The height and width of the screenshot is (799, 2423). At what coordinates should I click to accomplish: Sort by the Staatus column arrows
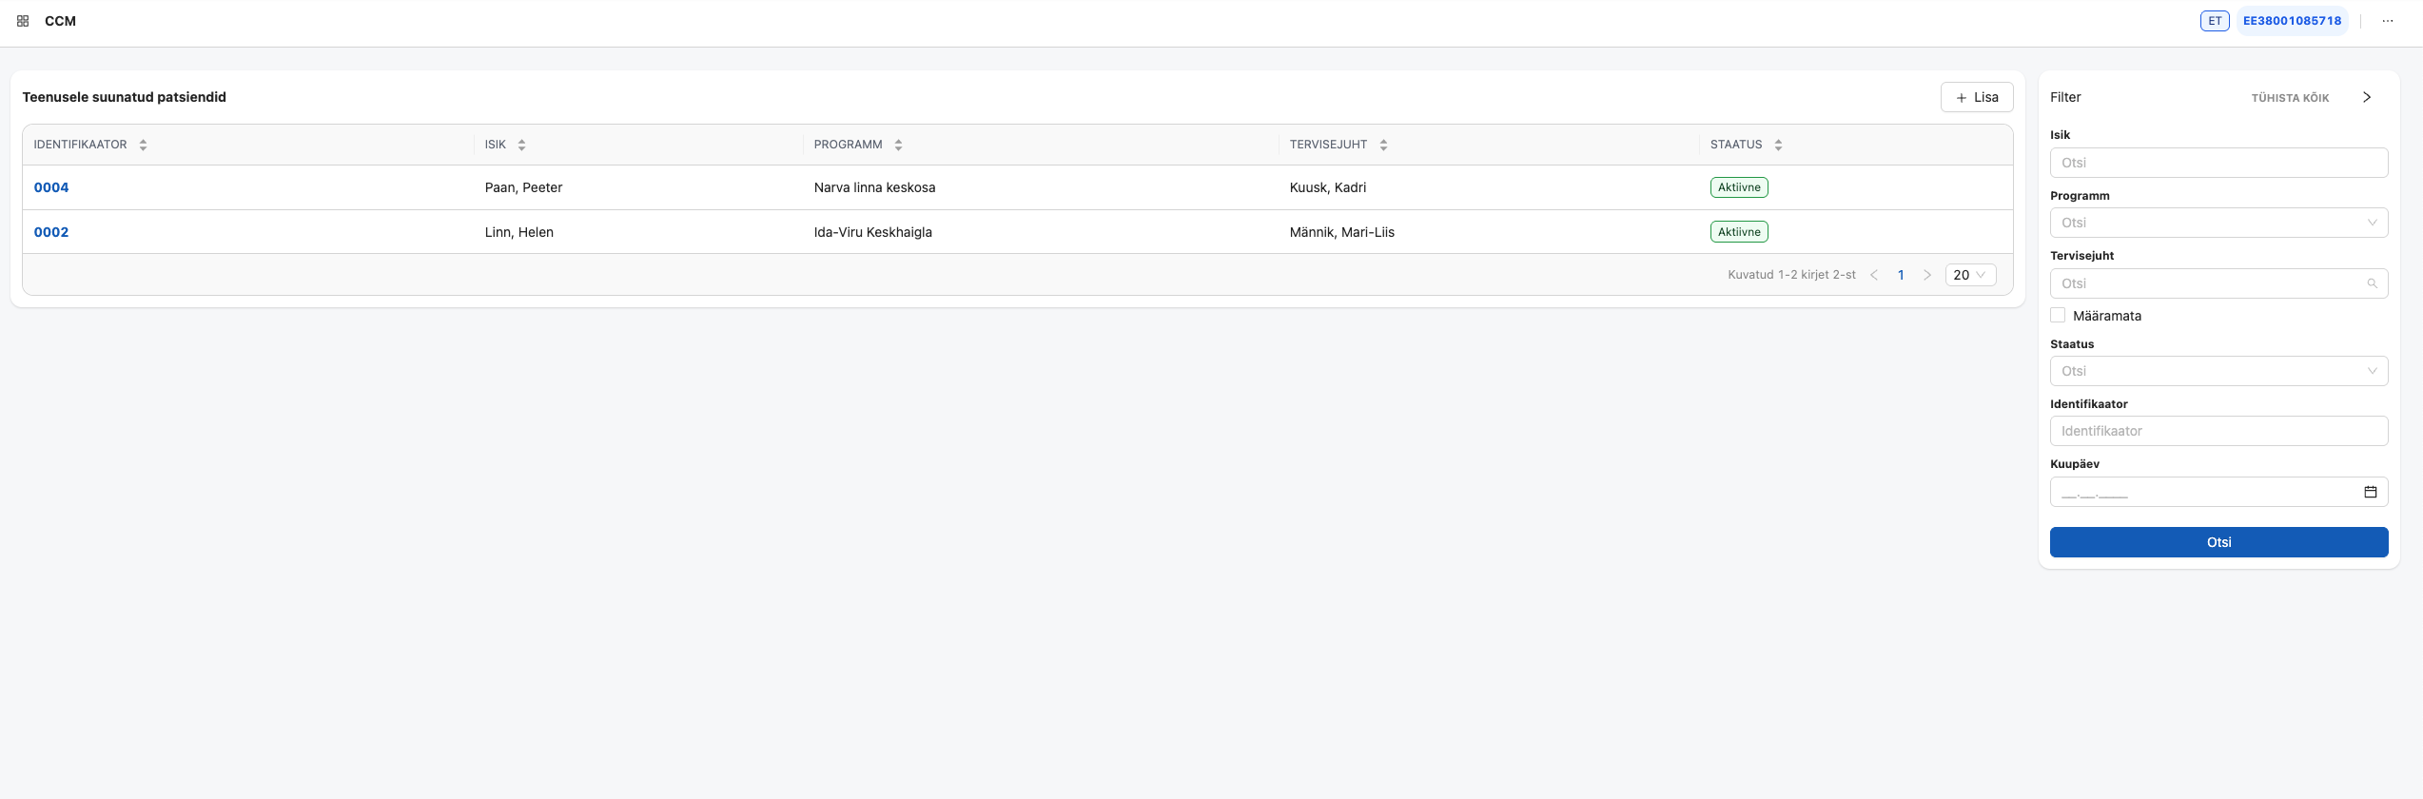pyautogui.click(x=1778, y=145)
